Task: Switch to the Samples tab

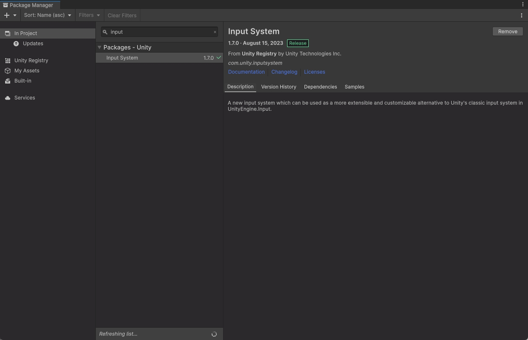Action: [x=355, y=86]
